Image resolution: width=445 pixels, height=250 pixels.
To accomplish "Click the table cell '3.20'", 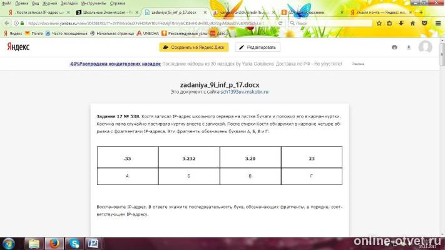I will click(x=250, y=157).
